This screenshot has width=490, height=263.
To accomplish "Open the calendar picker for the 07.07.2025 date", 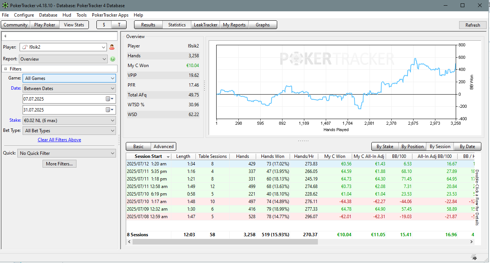I will pyautogui.click(x=110, y=99).
